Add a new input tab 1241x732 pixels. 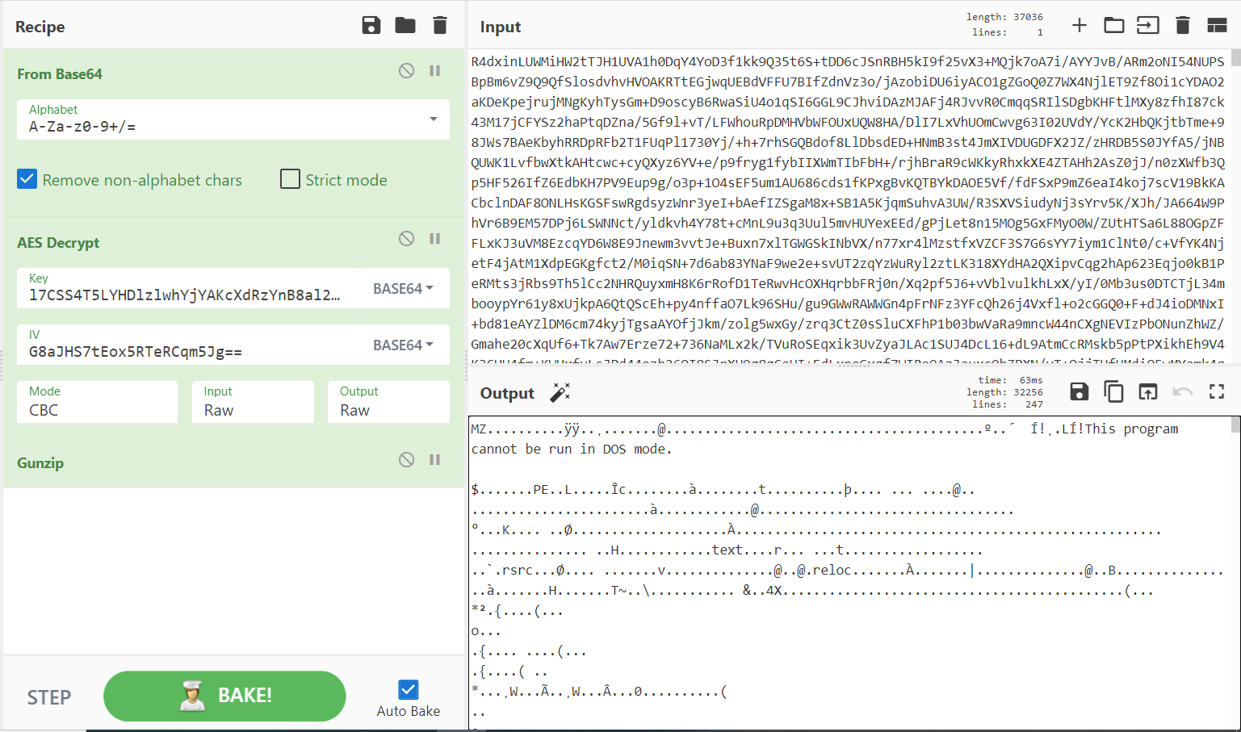pyautogui.click(x=1079, y=26)
